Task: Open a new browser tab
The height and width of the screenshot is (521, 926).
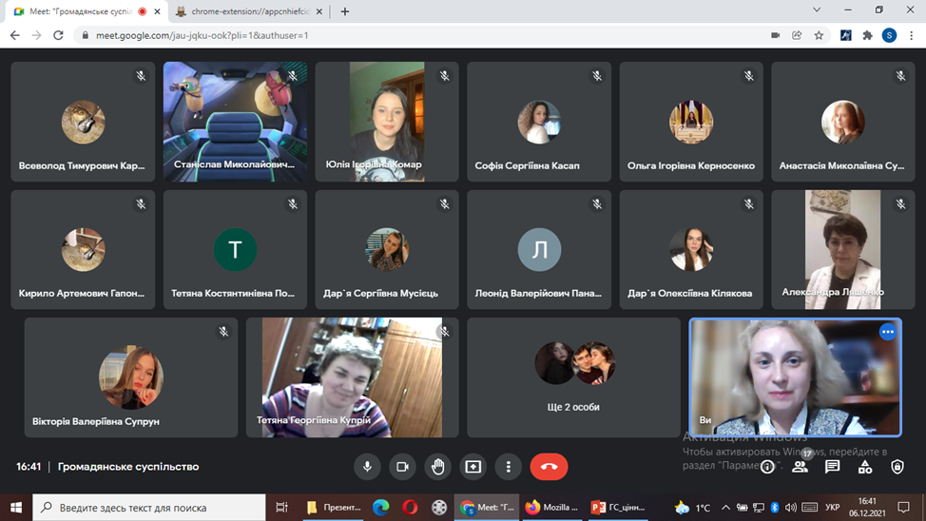Action: click(x=345, y=11)
